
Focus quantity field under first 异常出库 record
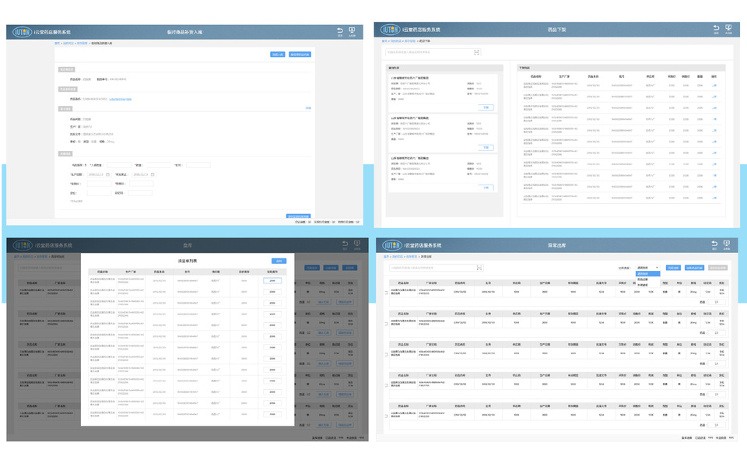click(716, 302)
